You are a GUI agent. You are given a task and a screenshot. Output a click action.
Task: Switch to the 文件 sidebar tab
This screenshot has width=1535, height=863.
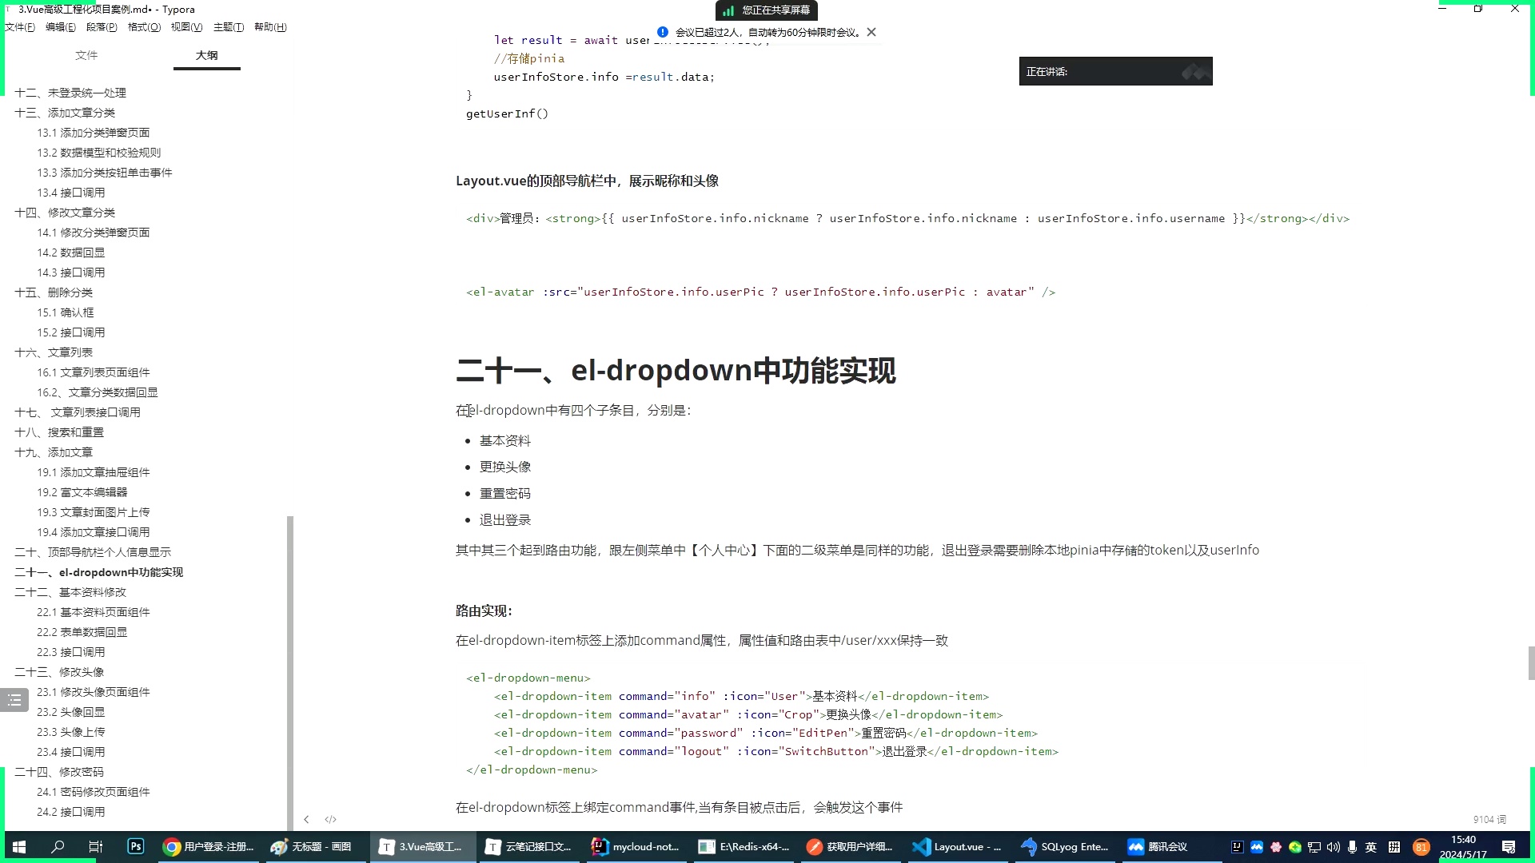(87, 55)
